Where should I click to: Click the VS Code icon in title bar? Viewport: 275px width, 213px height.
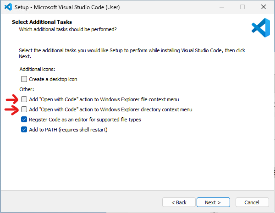8,7
